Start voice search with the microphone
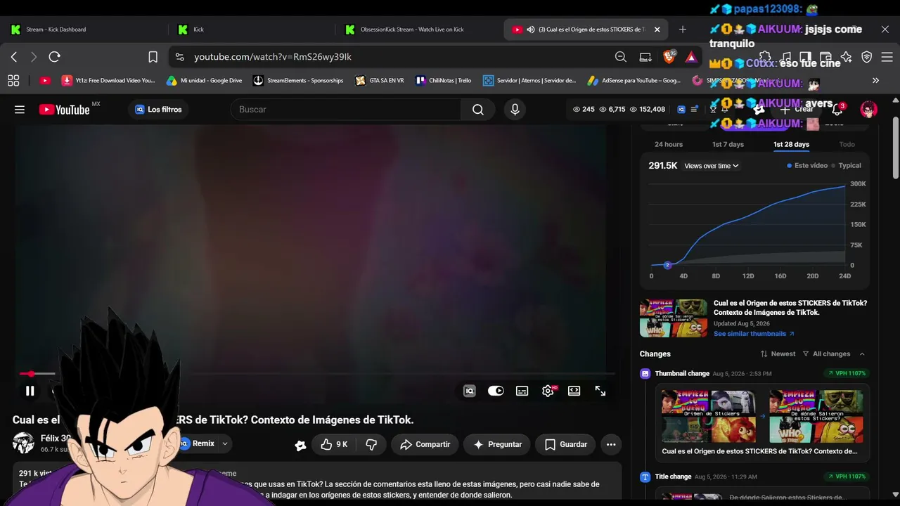 [515, 110]
